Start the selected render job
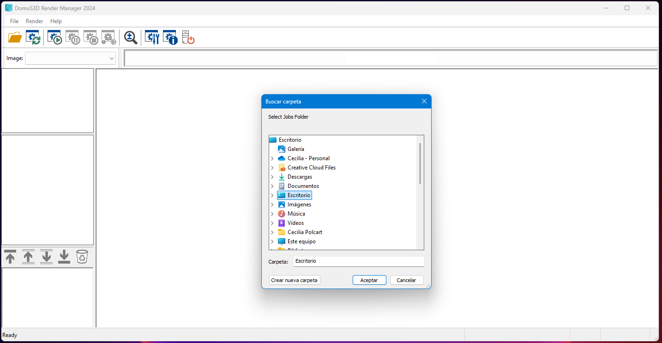 (x=54, y=37)
